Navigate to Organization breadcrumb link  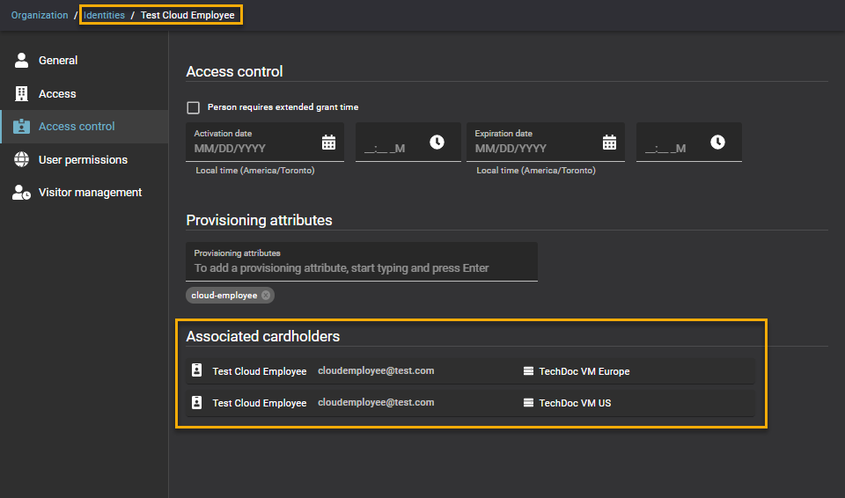pos(40,15)
